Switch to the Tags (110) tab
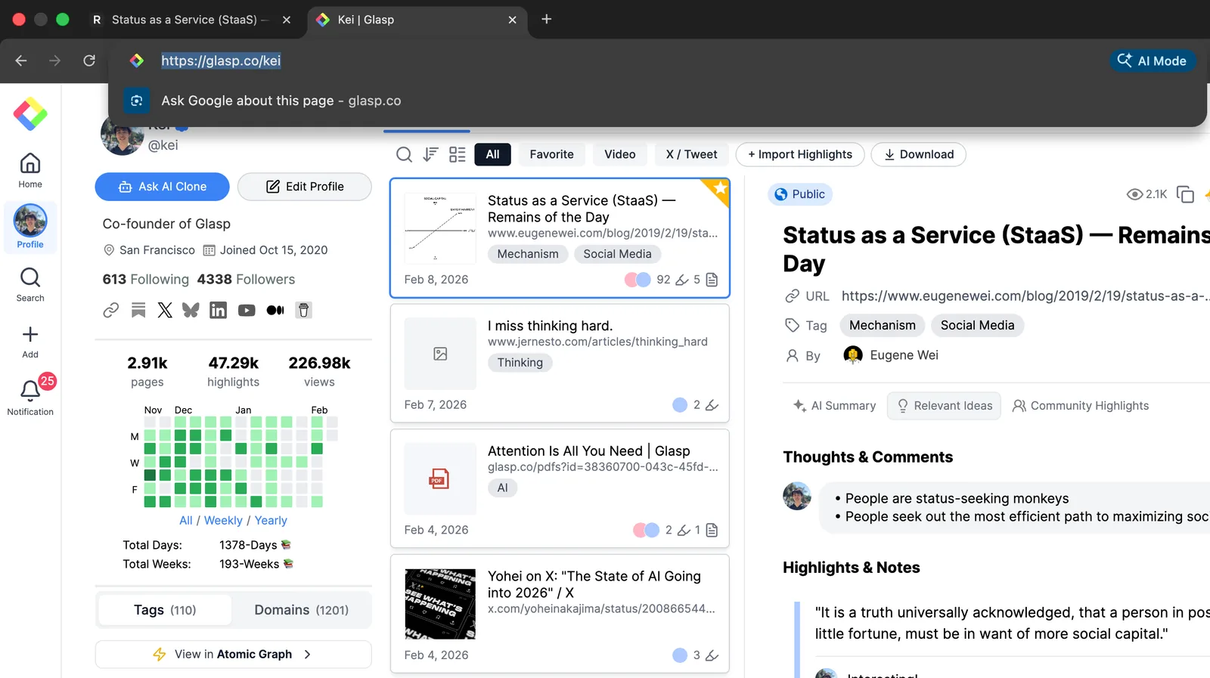This screenshot has width=1210, height=678. click(x=165, y=610)
